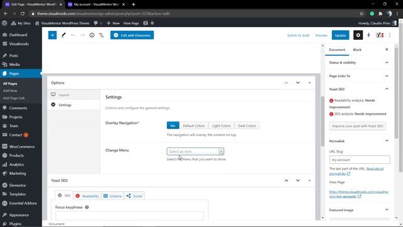Open Social tab in Yoast
Image resolution: width=403 pixels, height=227 pixels.
coord(134,196)
